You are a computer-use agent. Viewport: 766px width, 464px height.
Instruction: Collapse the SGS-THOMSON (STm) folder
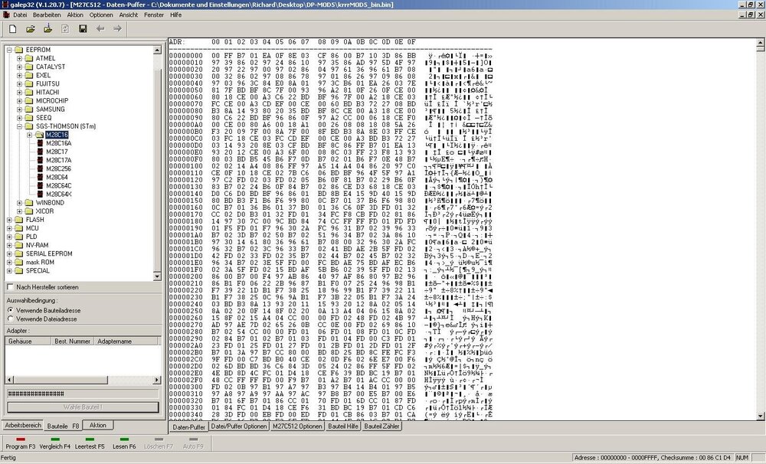coord(20,126)
